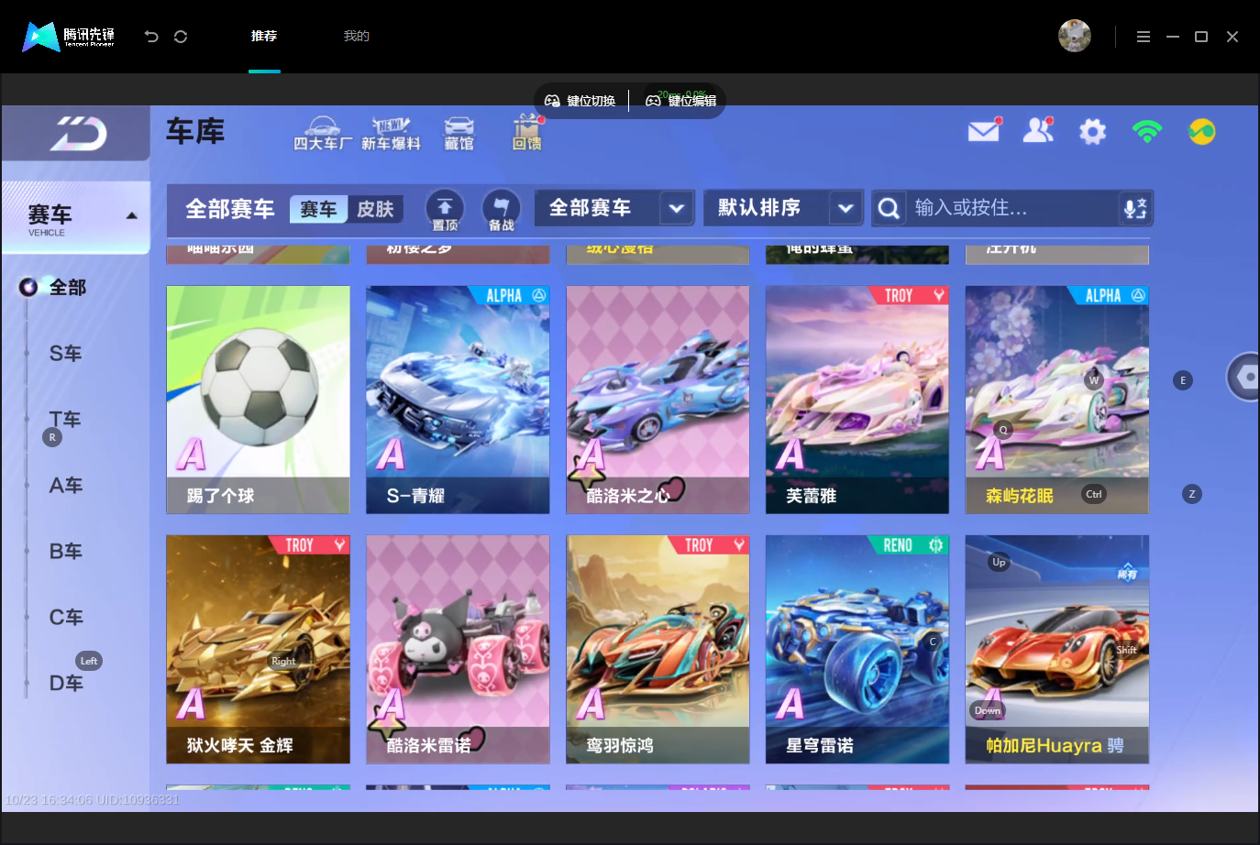Click the 键位编辑 key edit button
Viewport: 1260px width, 845px height.
(682, 101)
